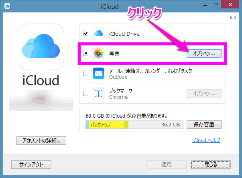Screen dimensions: 242x178
Task: Click the greyed-out ブックマーク オプション button
Action: pos(204,94)
